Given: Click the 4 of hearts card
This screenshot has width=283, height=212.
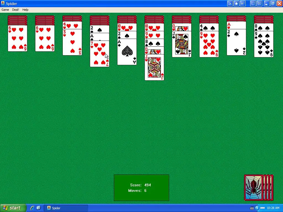Looking at the screenshot, I should [x=72, y=25].
